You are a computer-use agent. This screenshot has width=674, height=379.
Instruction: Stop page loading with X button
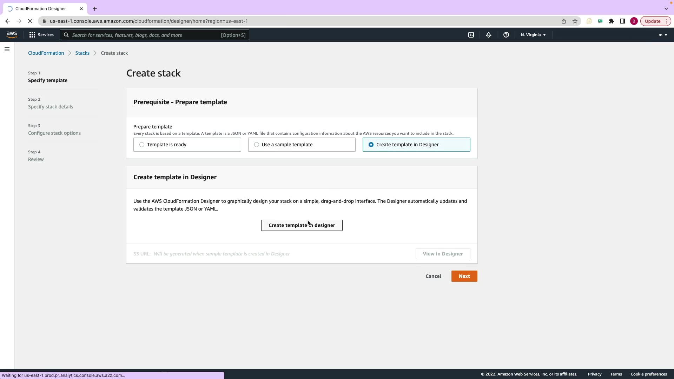[30, 21]
